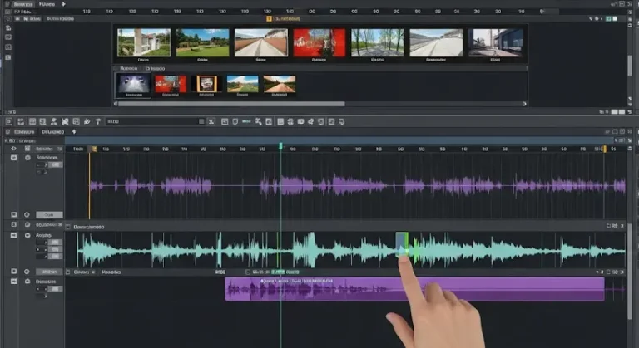Click the orange end marker on the timeline ruler
This screenshot has width=639, height=348.
[x=605, y=149]
